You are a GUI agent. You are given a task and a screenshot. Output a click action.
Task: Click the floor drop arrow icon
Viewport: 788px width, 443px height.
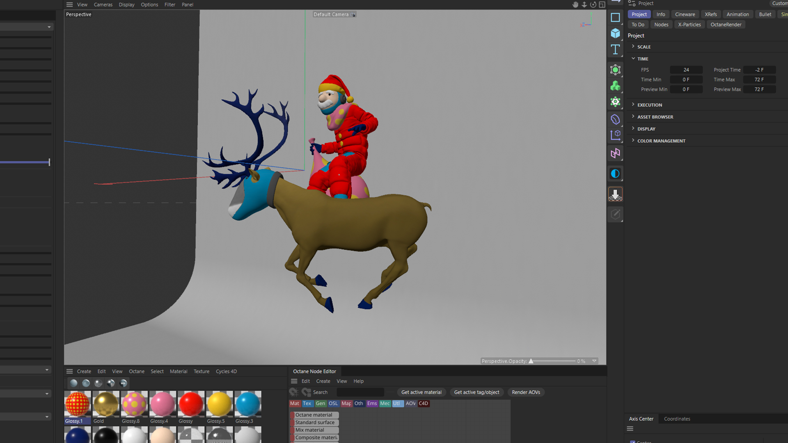(615, 194)
